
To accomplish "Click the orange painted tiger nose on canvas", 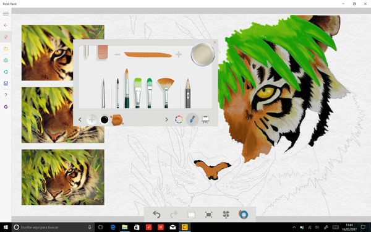I will click(212, 170).
